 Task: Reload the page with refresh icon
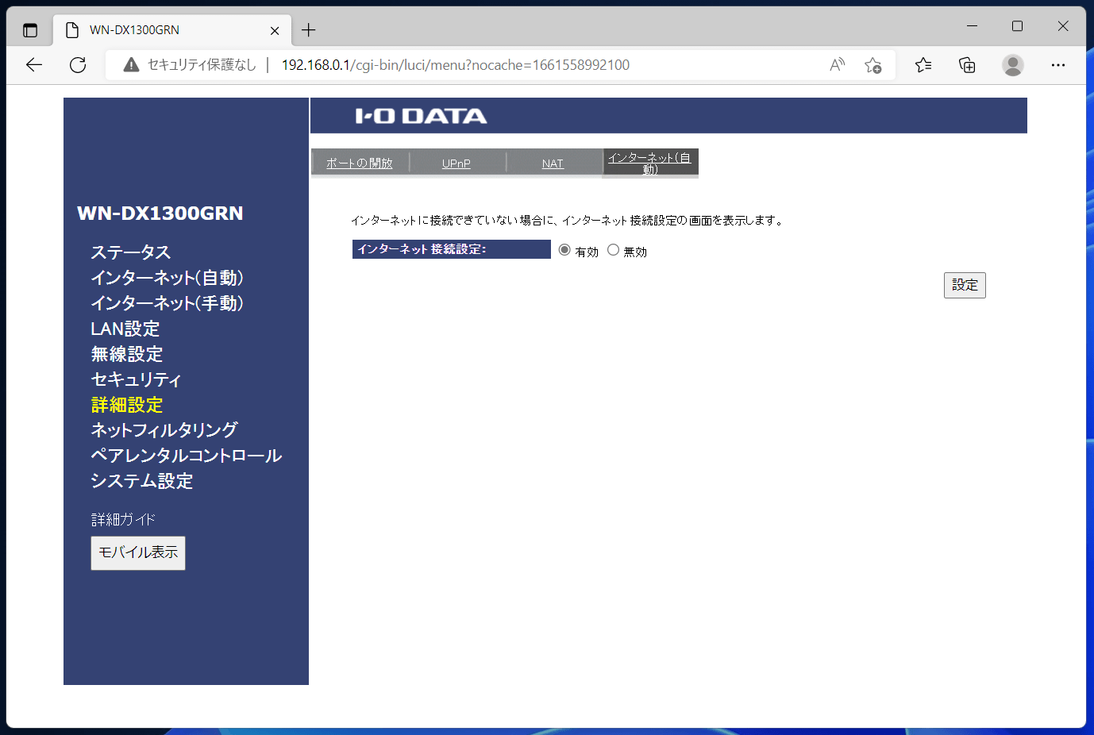pos(78,65)
